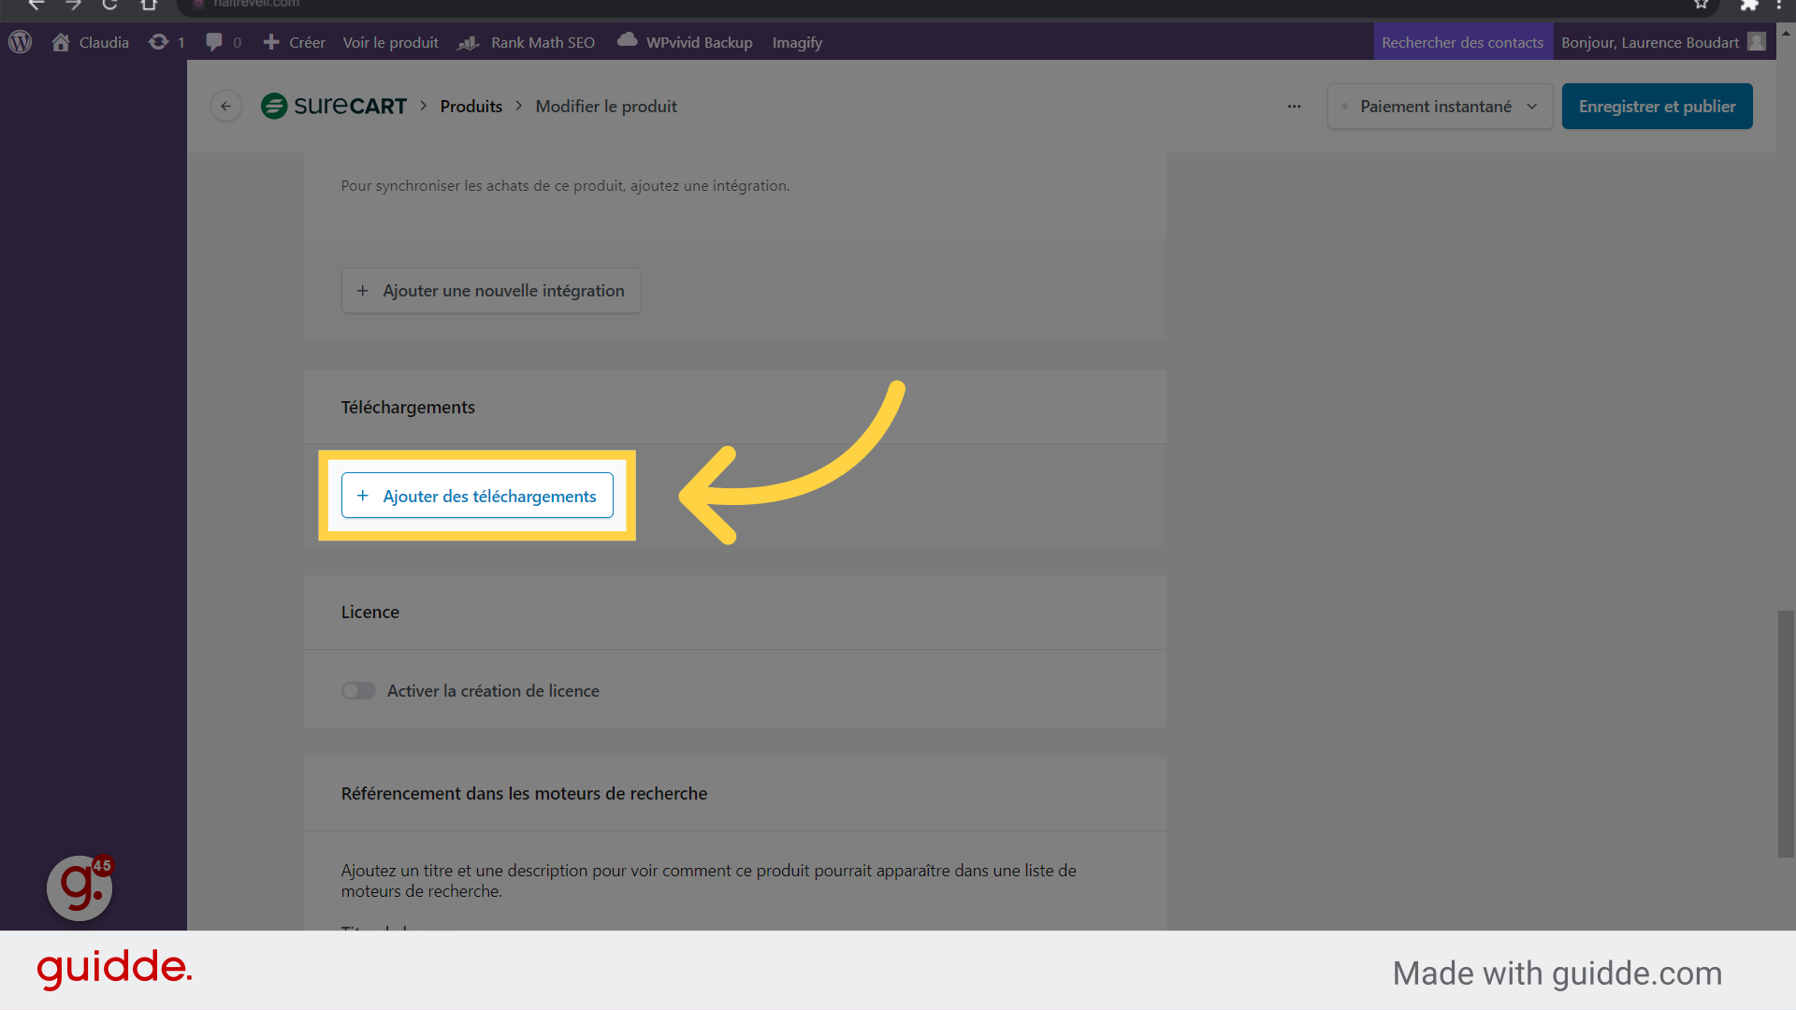
Task: Click the Téléchargements section heading
Action: click(x=408, y=407)
